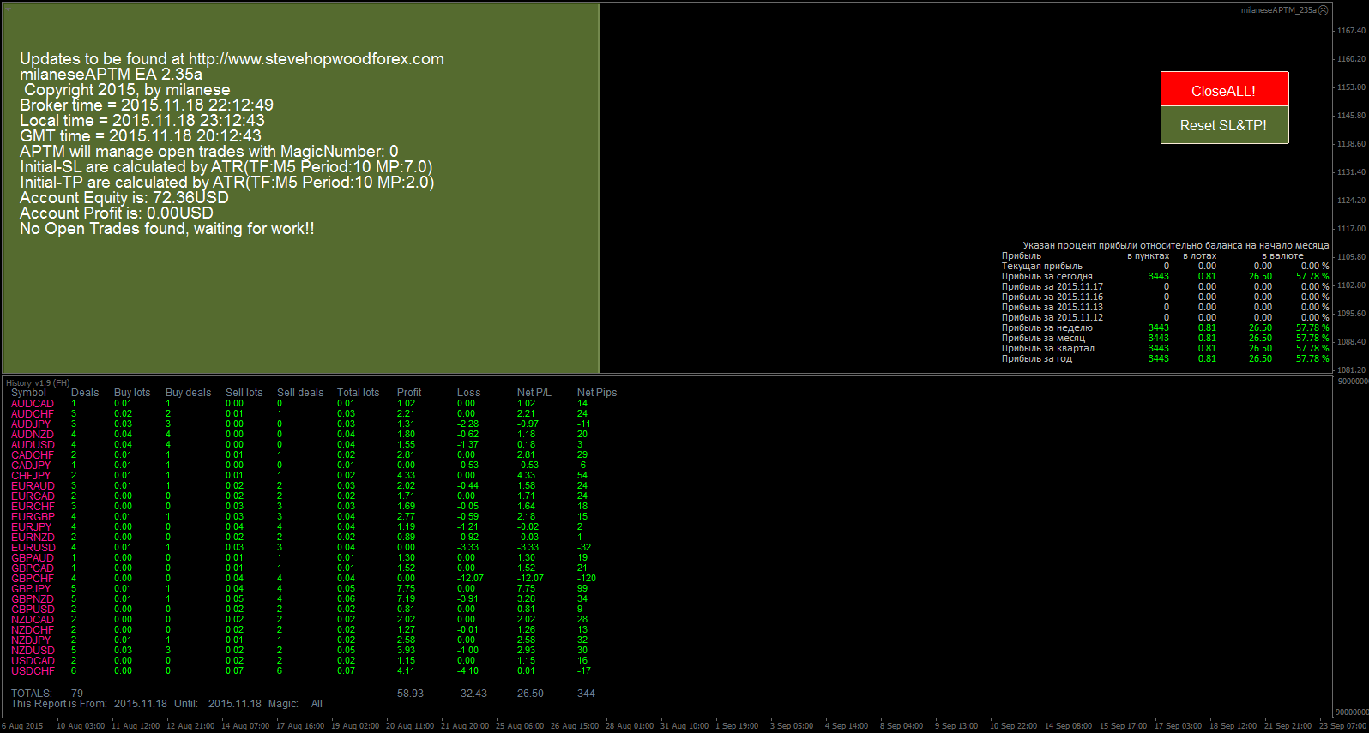The width and height of the screenshot is (1369, 733).
Task: Select the USDCHF symbol row
Action: (x=301, y=670)
